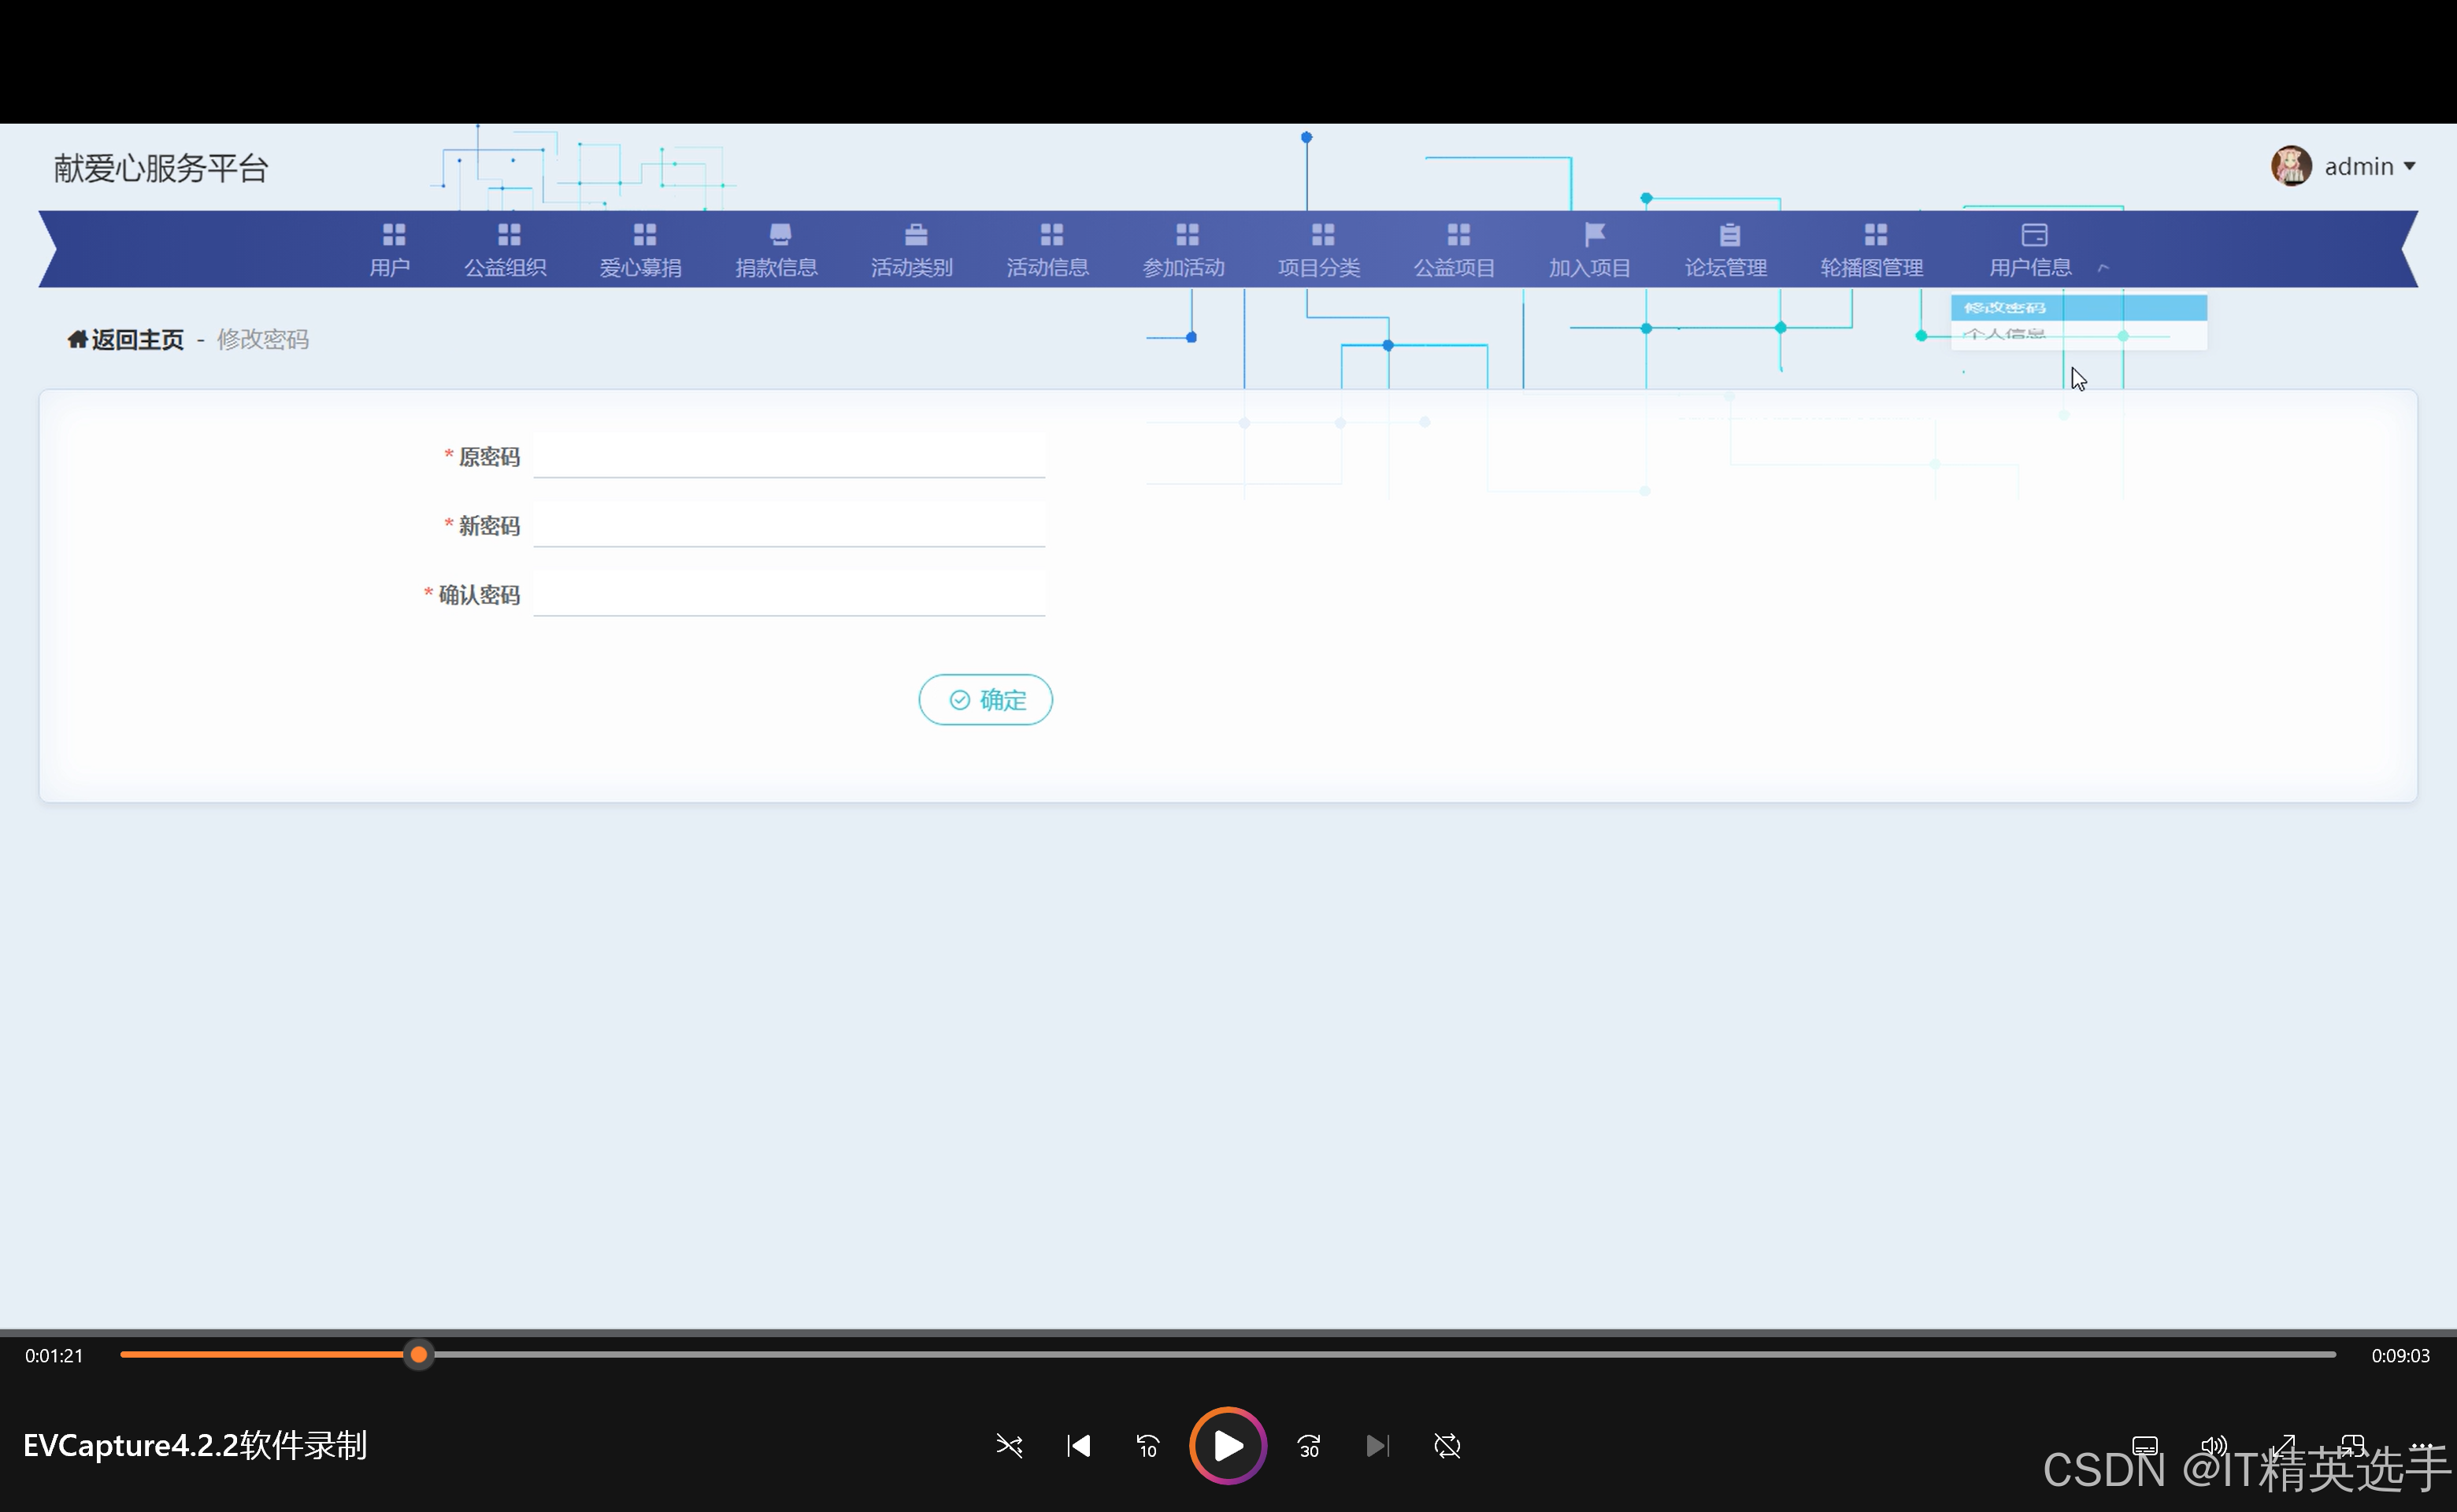
Task: Focus the 原密码 input field
Action: coord(788,457)
